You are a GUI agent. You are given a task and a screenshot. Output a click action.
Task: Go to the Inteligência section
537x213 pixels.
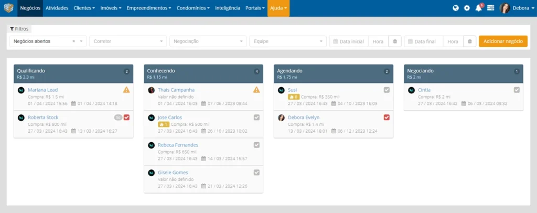click(228, 8)
